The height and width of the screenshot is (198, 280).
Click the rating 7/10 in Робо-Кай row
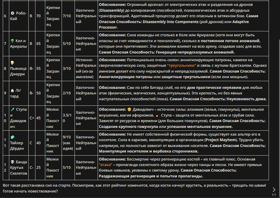67,16
